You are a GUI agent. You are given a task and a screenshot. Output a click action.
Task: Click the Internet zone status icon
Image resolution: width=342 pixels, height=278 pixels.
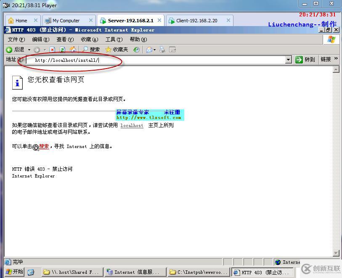click(278, 262)
